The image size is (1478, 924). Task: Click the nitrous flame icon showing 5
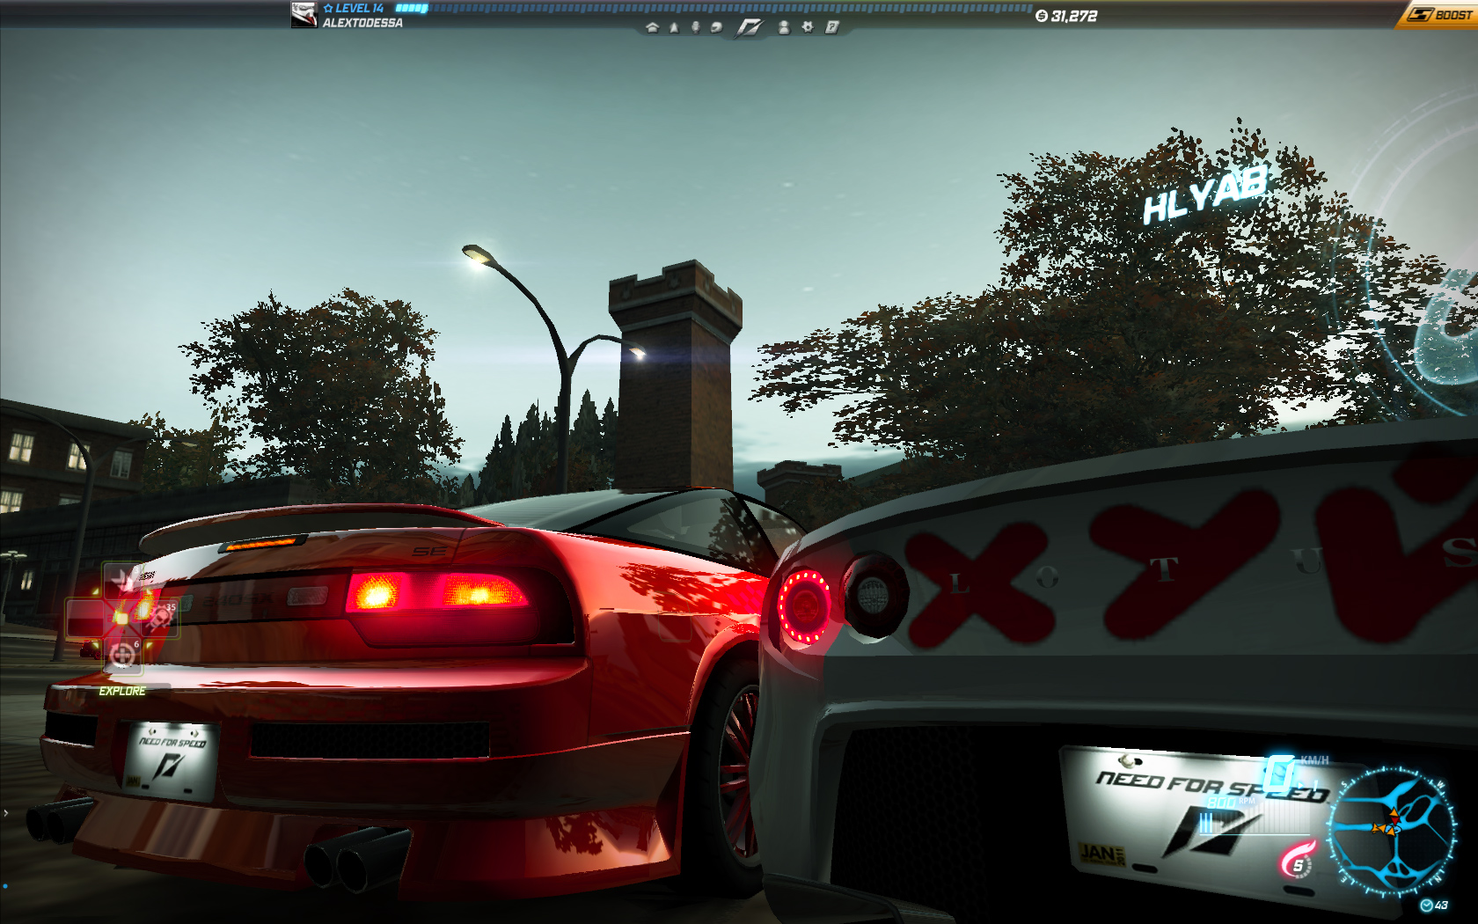1297,860
